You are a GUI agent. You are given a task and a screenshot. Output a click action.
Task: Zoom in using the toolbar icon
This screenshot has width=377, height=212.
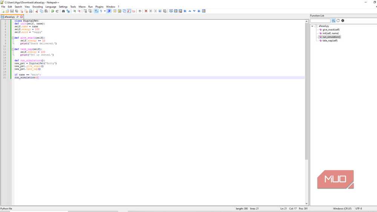[x=74, y=11]
